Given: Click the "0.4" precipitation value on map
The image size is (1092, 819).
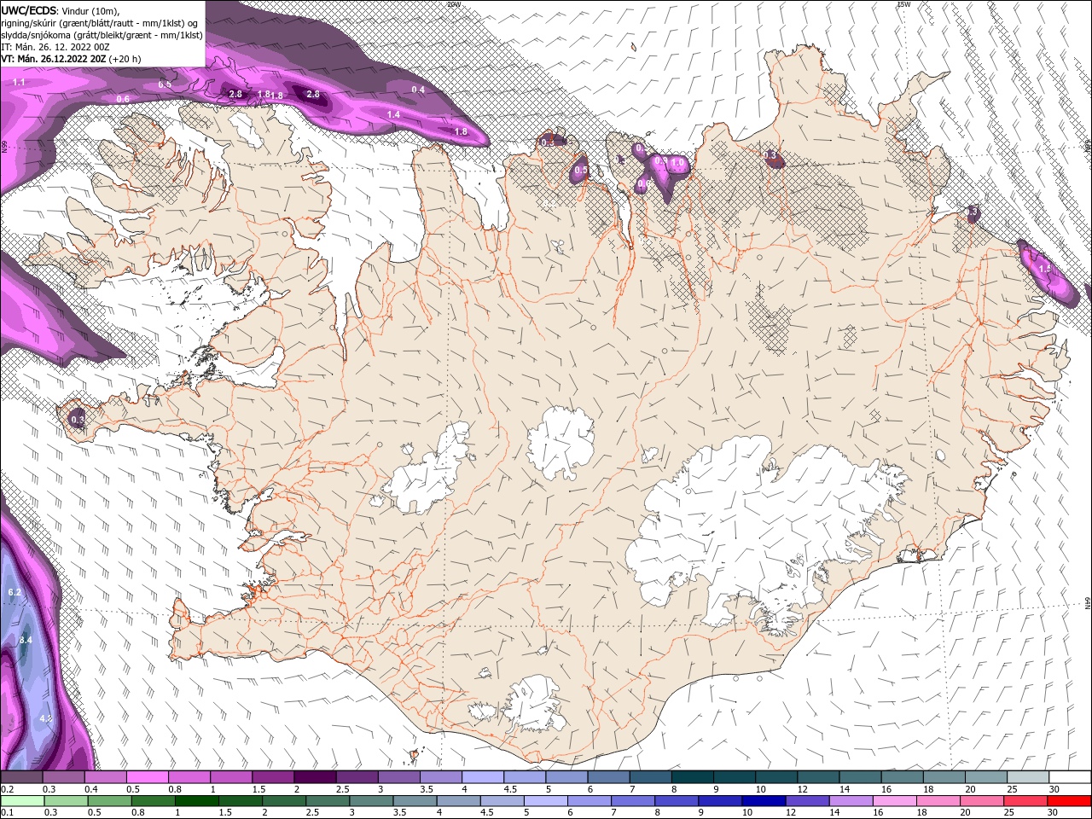Looking at the screenshot, I should [418, 90].
